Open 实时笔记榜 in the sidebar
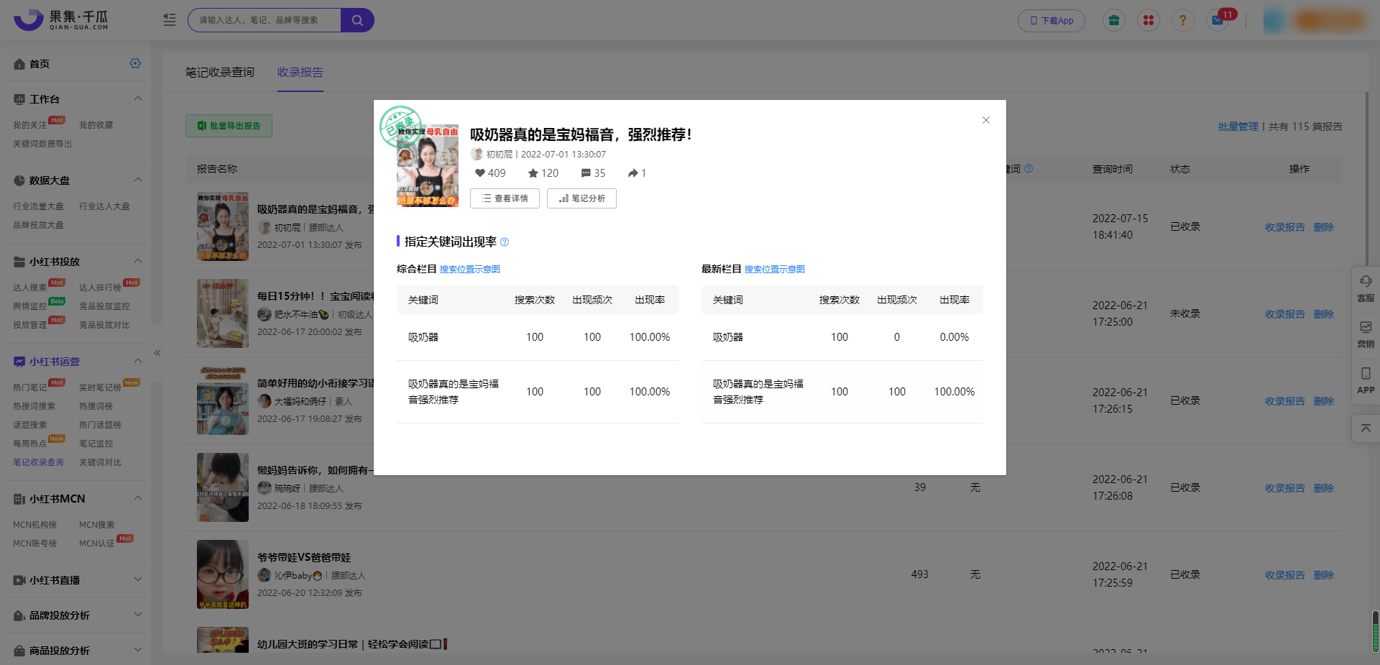 [100, 387]
